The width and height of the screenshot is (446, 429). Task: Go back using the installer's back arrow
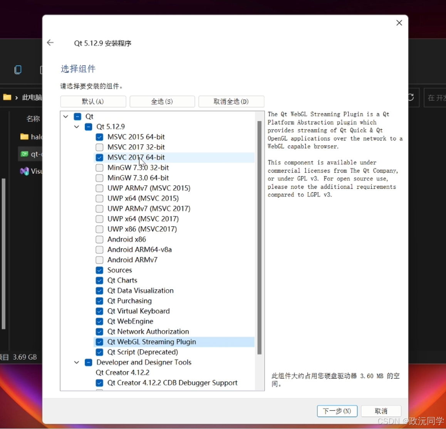(50, 43)
